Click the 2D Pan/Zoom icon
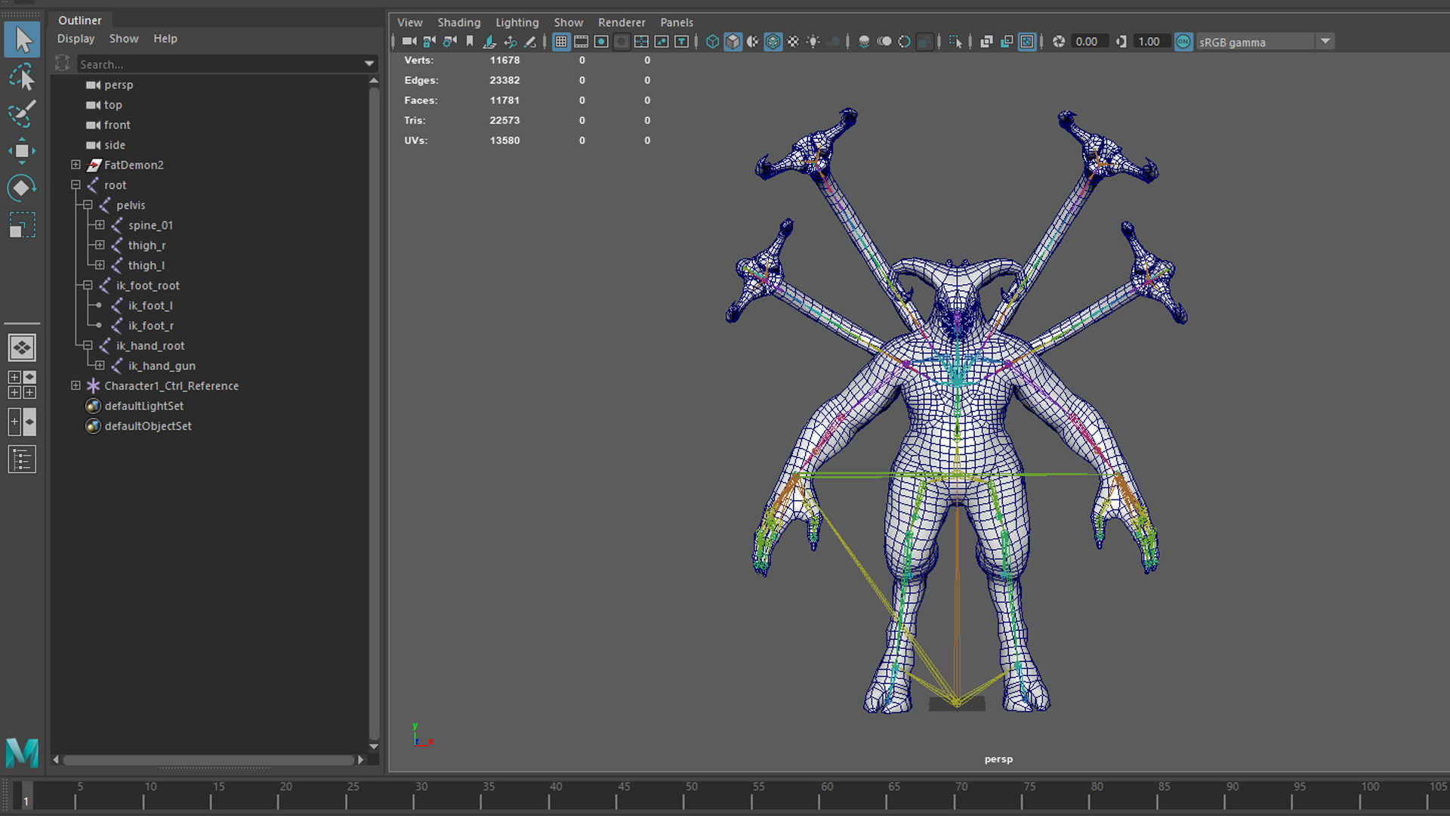1450x816 pixels. click(x=510, y=42)
